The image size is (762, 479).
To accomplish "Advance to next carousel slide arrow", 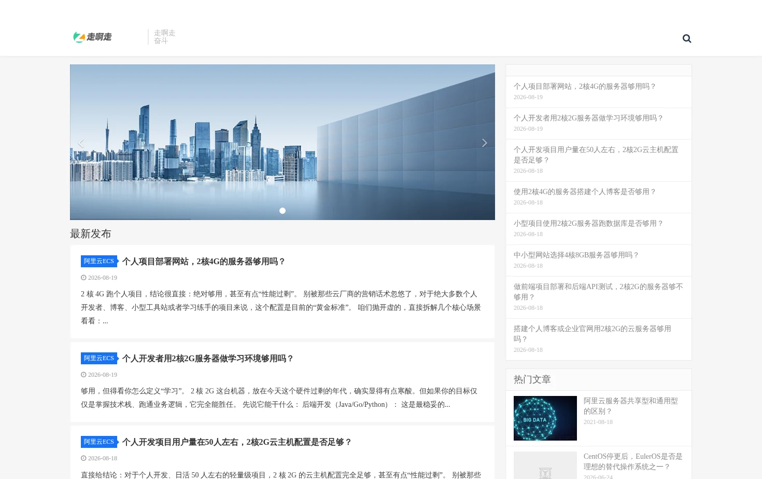I will [x=484, y=143].
